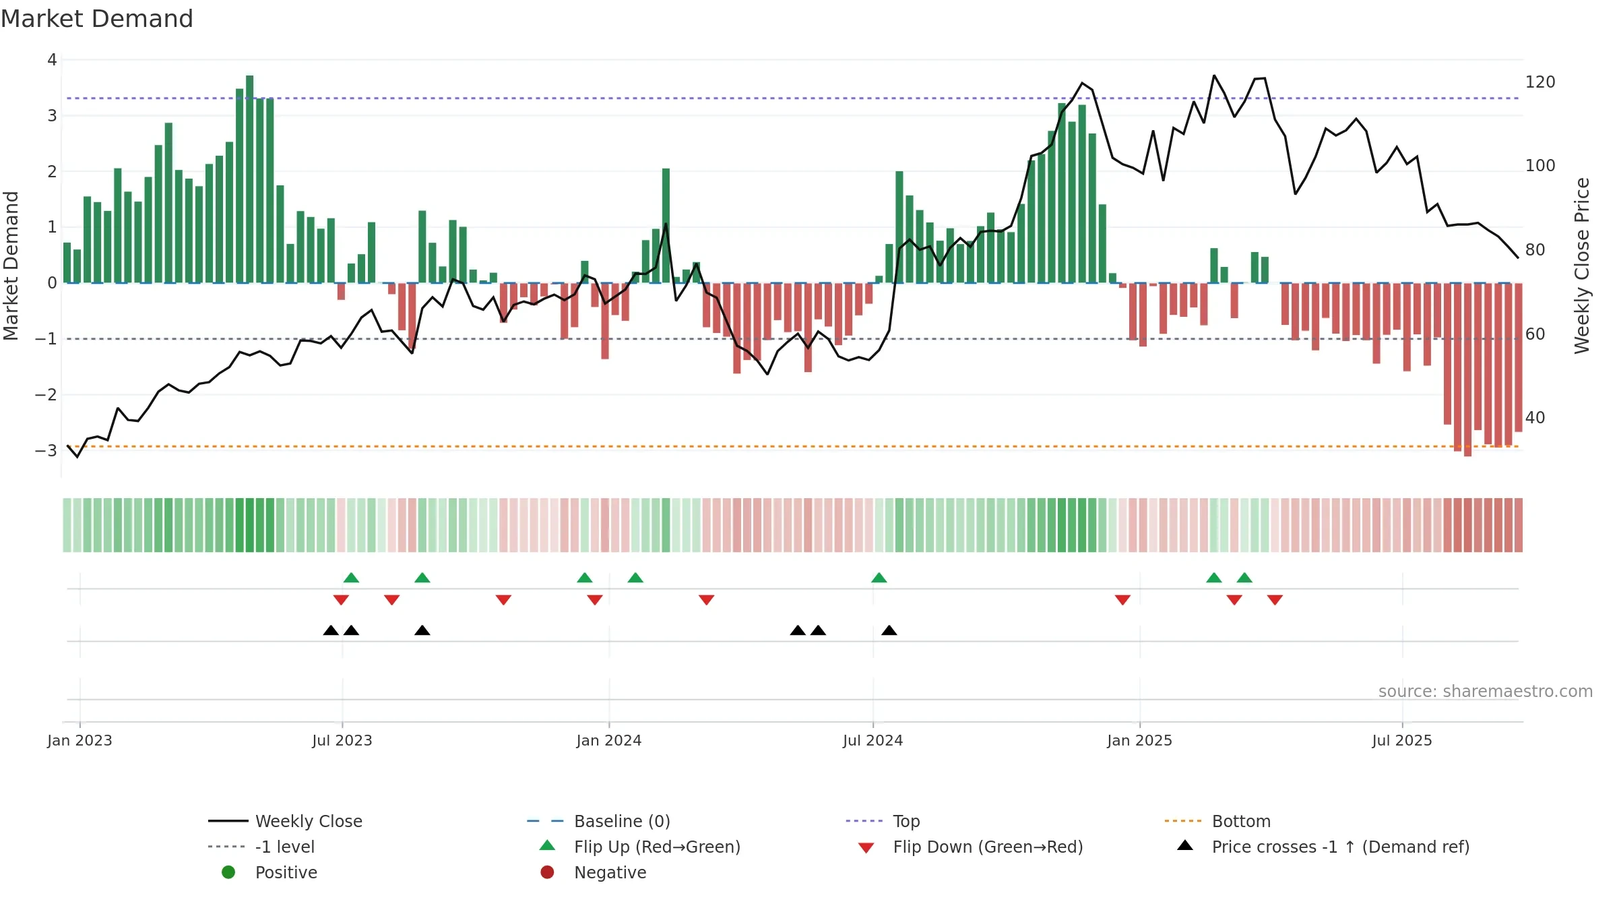Toggle the Baseline (0) legend entry
Viewport: 1617px width, 910px height.
pos(598,821)
